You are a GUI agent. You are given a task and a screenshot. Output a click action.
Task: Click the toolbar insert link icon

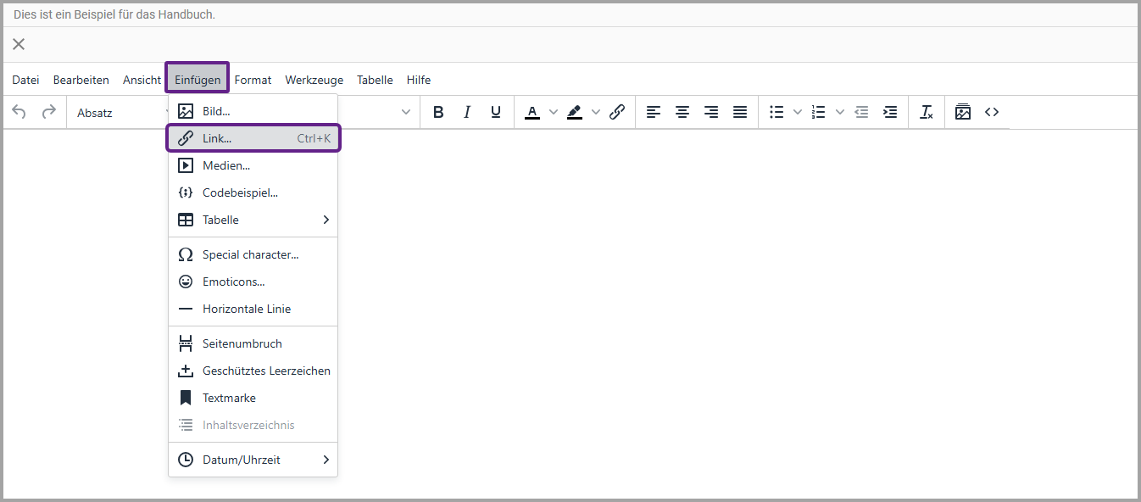[617, 112]
